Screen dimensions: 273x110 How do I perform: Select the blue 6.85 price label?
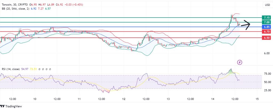(x=267, y=27)
